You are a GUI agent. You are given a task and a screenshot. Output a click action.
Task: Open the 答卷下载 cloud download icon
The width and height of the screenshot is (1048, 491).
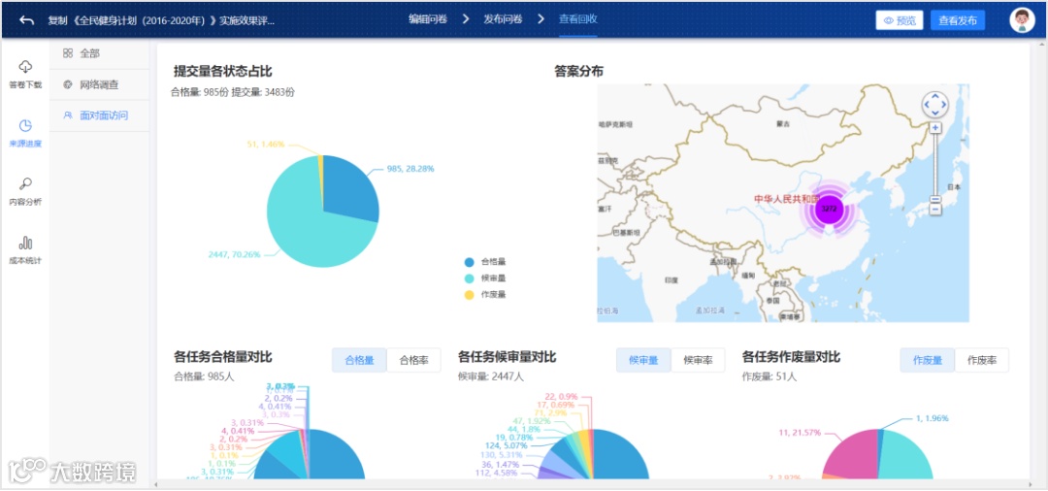25,66
